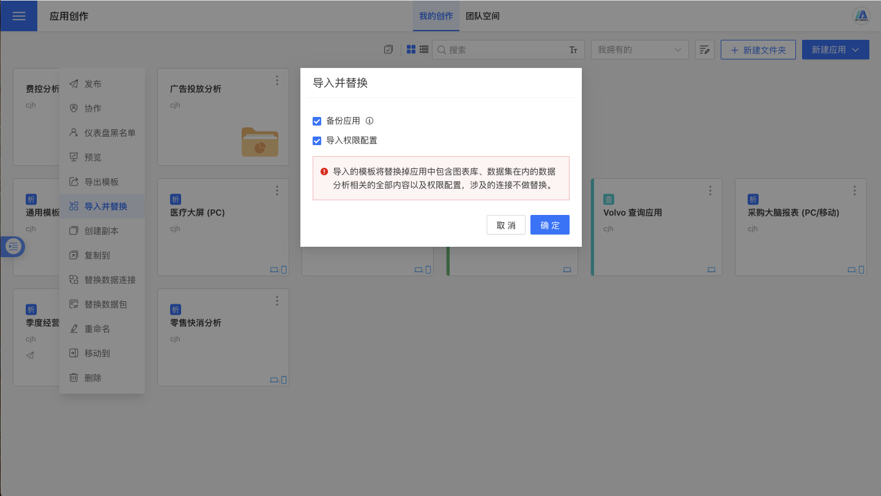Click the batch edit icon beside filter
Image resolution: width=881 pixels, height=496 pixels.
[x=705, y=50]
